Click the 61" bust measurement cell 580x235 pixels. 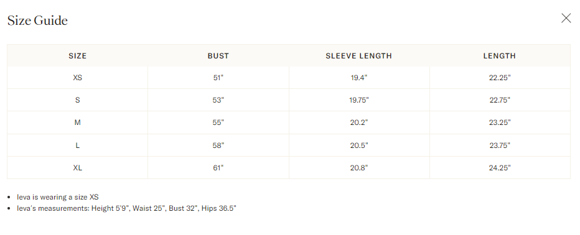point(218,168)
